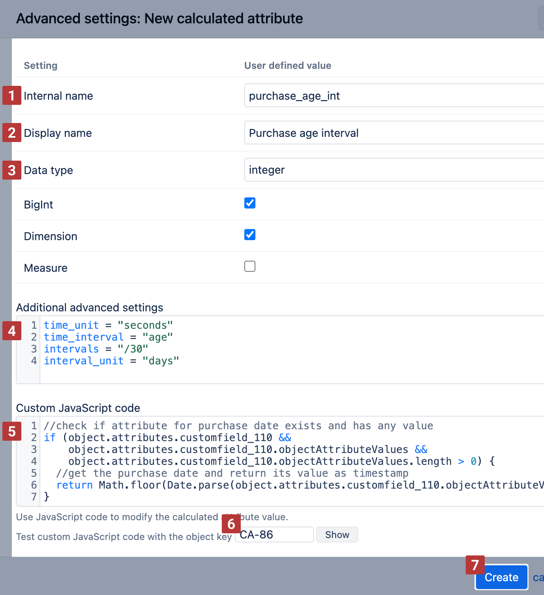The height and width of the screenshot is (595, 544).
Task: Click the interval_unit = "days" line
Action: point(111,361)
